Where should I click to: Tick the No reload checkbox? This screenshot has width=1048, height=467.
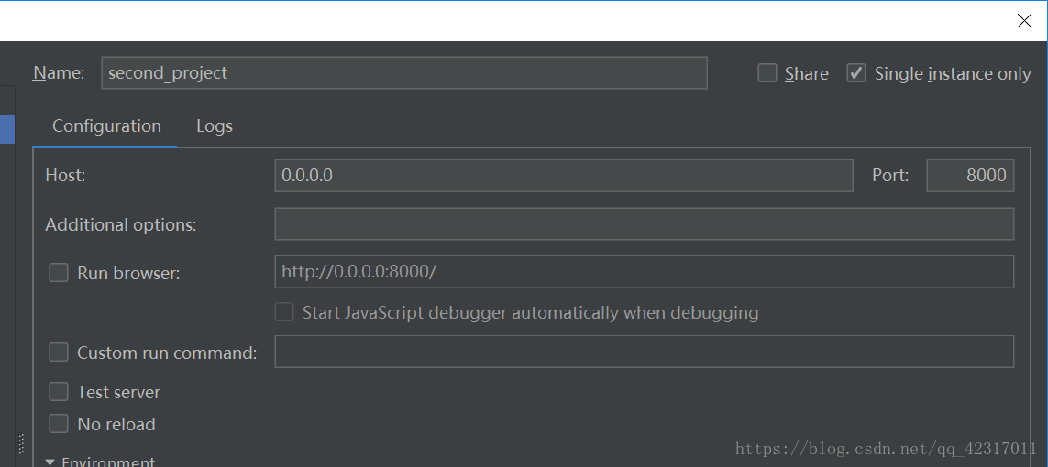(x=59, y=424)
